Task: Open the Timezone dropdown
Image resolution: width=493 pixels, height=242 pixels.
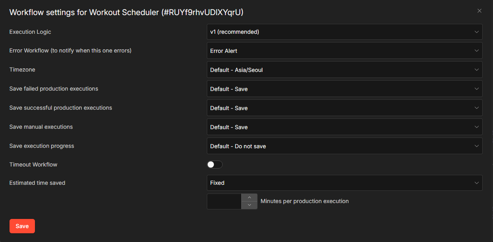Action: pyautogui.click(x=344, y=70)
